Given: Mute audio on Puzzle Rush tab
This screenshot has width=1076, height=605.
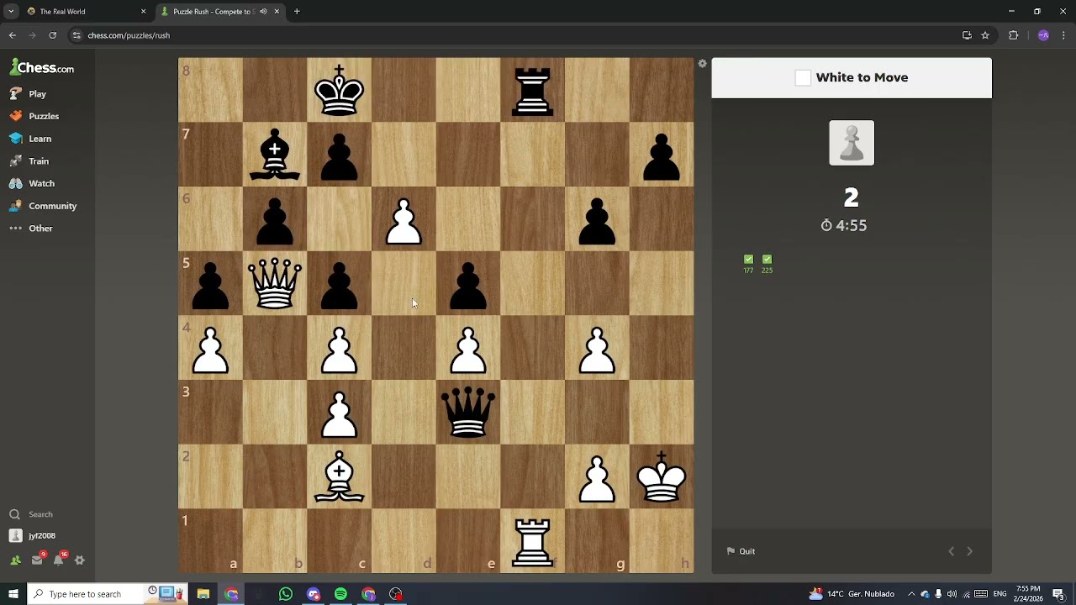Looking at the screenshot, I should click(263, 12).
